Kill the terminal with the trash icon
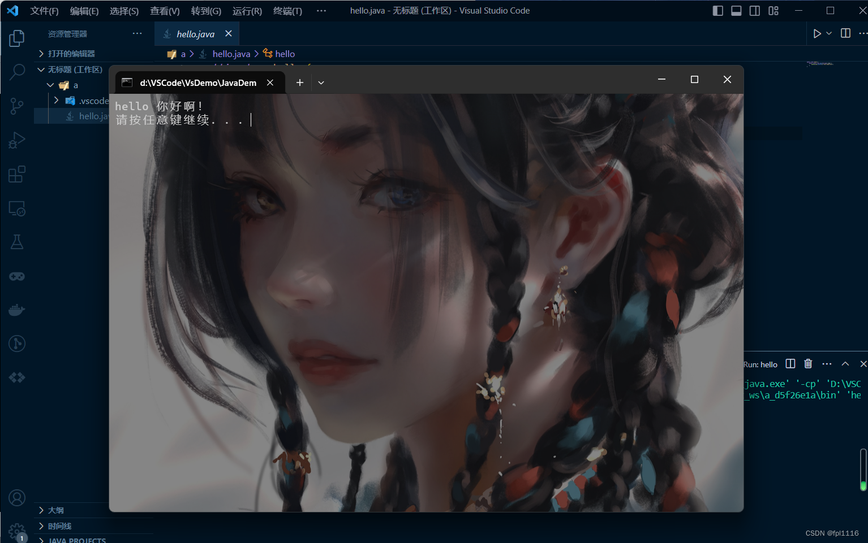This screenshot has height=543, width=868. click(808, 364)
